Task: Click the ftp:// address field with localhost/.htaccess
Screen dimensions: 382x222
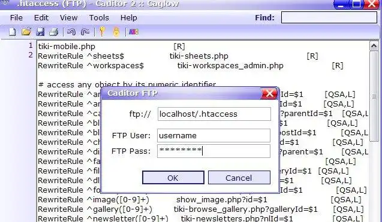Action: tap(214, 114)
